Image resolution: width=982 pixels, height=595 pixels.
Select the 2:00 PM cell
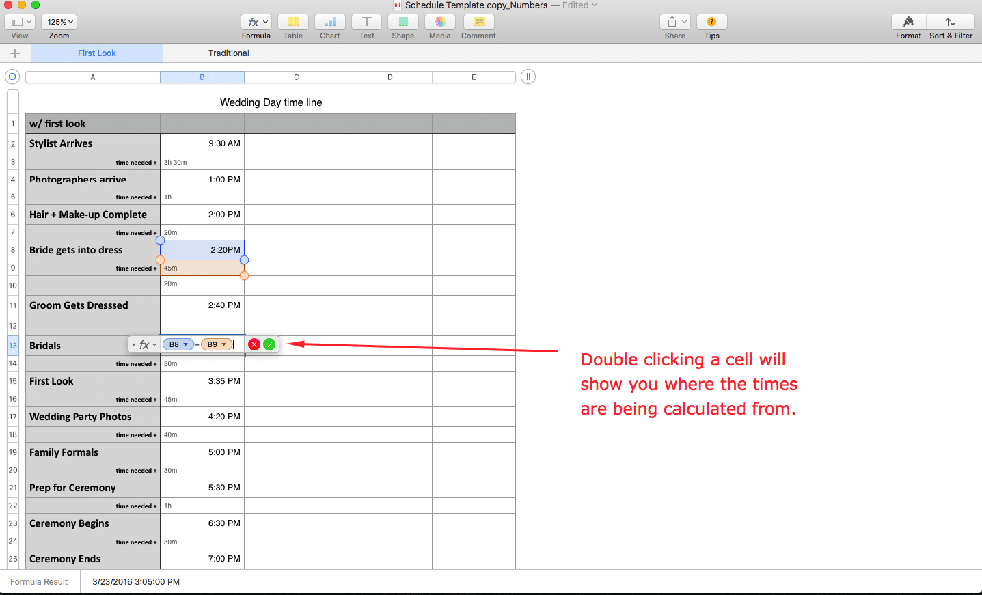pyautogui.click(x=202, y=215)
